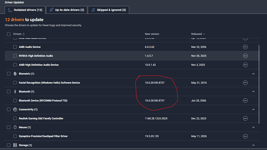Viewport: 267px width, 150px height.
Task: Switch to Outdated drivers tab
Action: tap(25, 10)
